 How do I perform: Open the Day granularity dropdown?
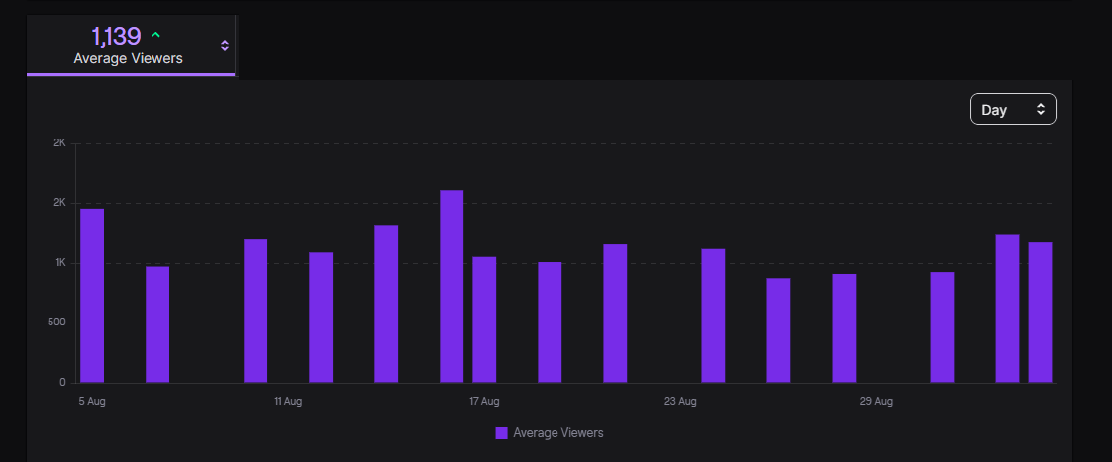pos(1013,109)
